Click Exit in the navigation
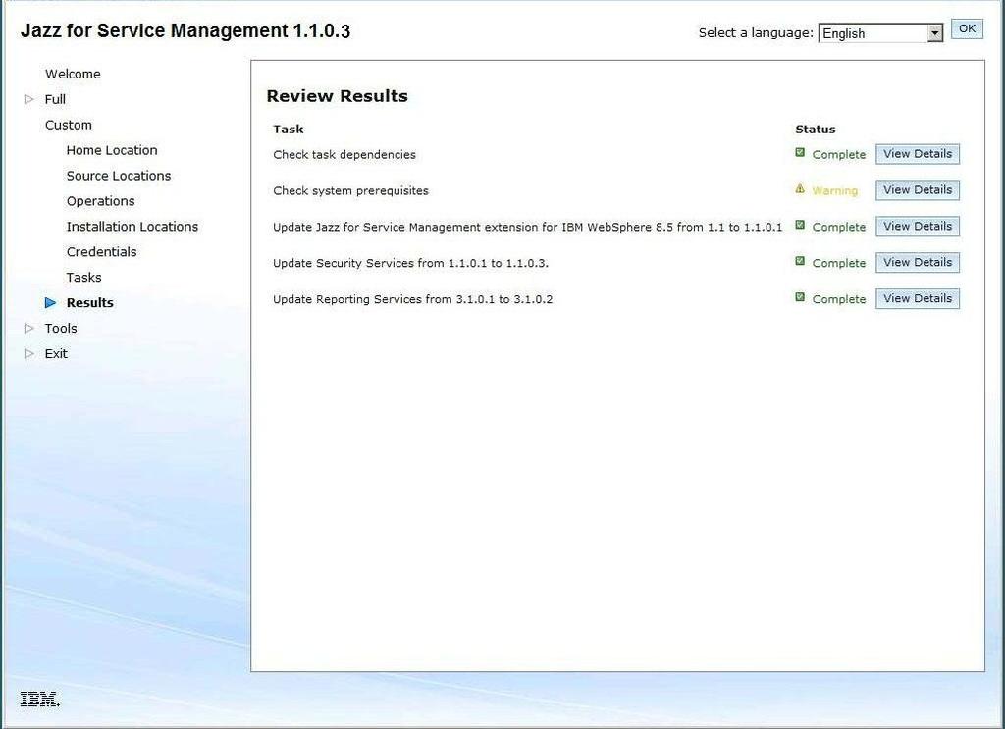 coord(56,353)
